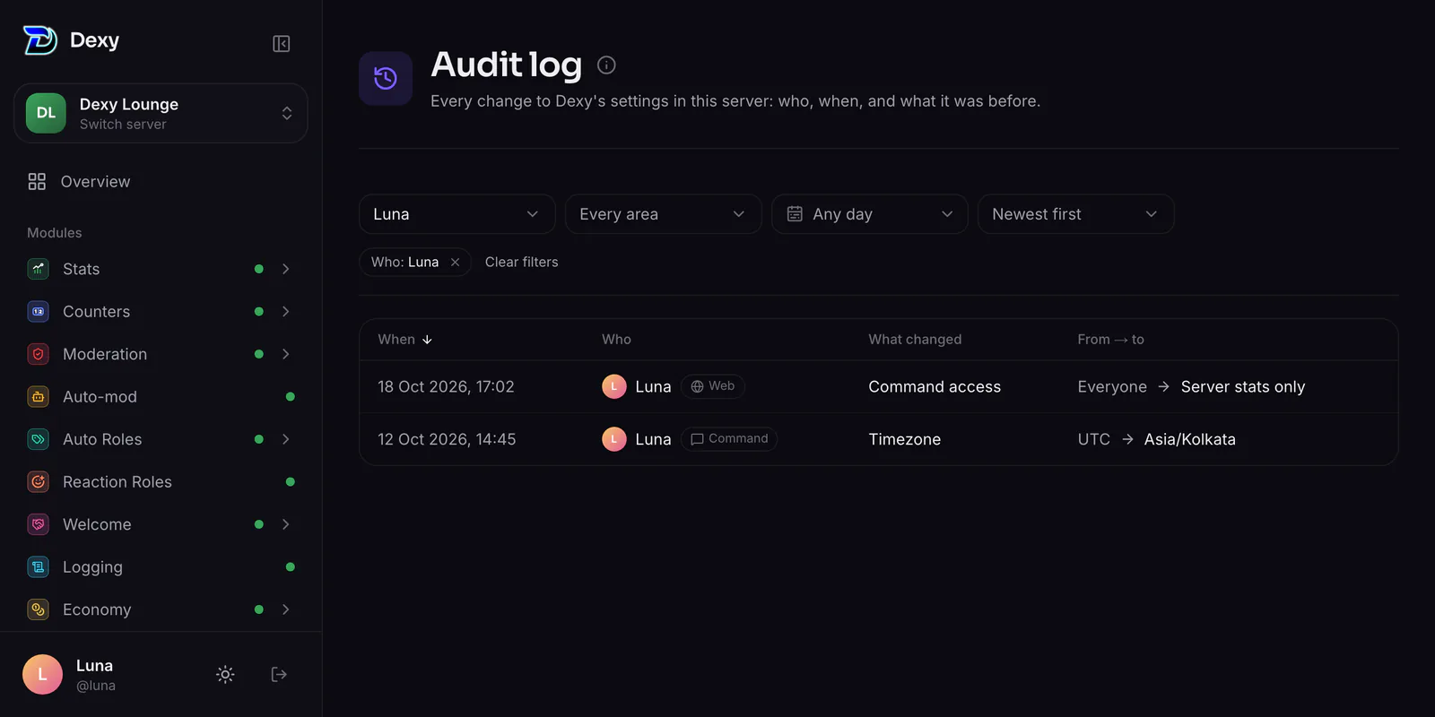
Task: Expand the Stats submenu chevron
Action: click(286, 269)
